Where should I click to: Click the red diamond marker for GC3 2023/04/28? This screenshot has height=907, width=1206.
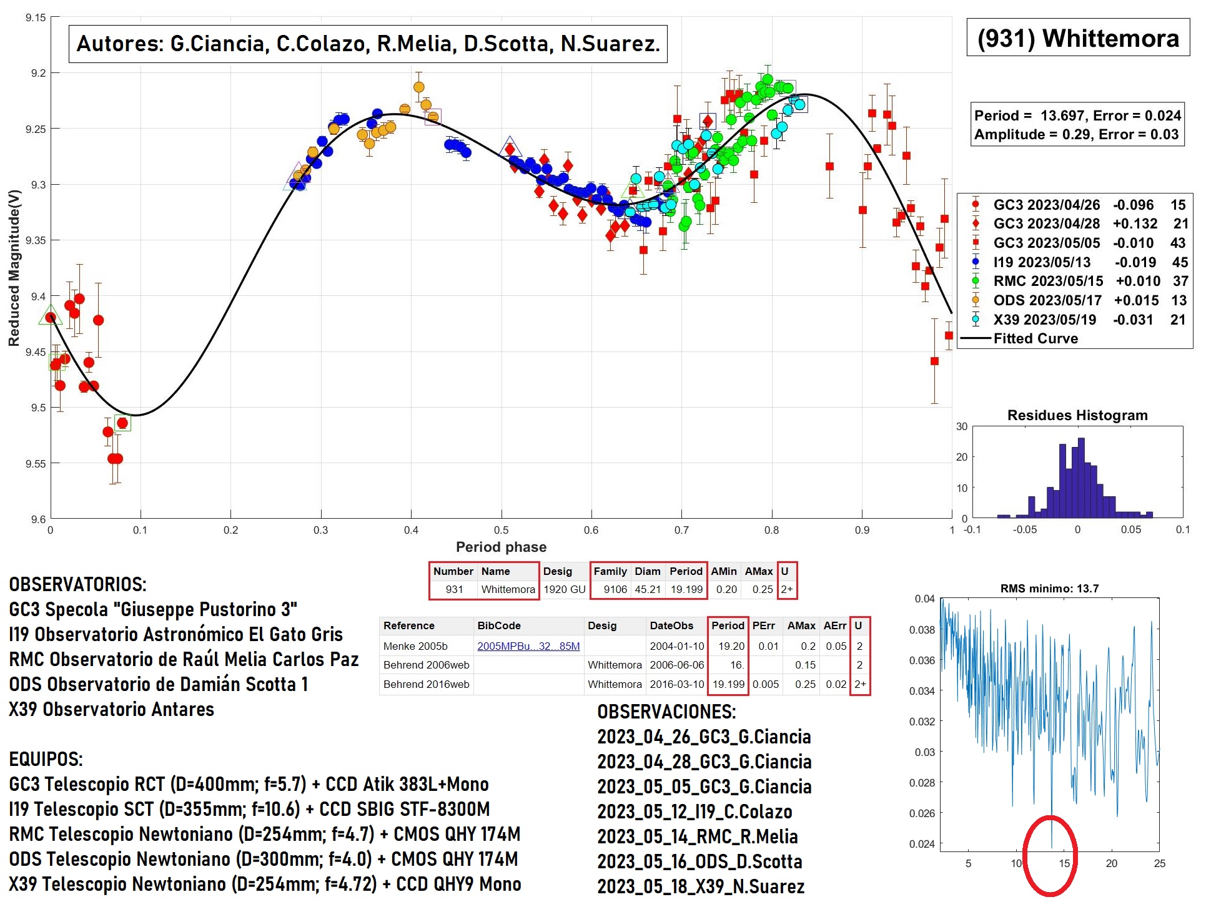point(976,223)
